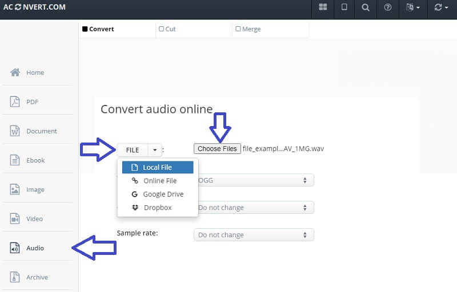
Task: Open Archive section in the sidebar
Action: pyautogui.click(x=37, y=277)
